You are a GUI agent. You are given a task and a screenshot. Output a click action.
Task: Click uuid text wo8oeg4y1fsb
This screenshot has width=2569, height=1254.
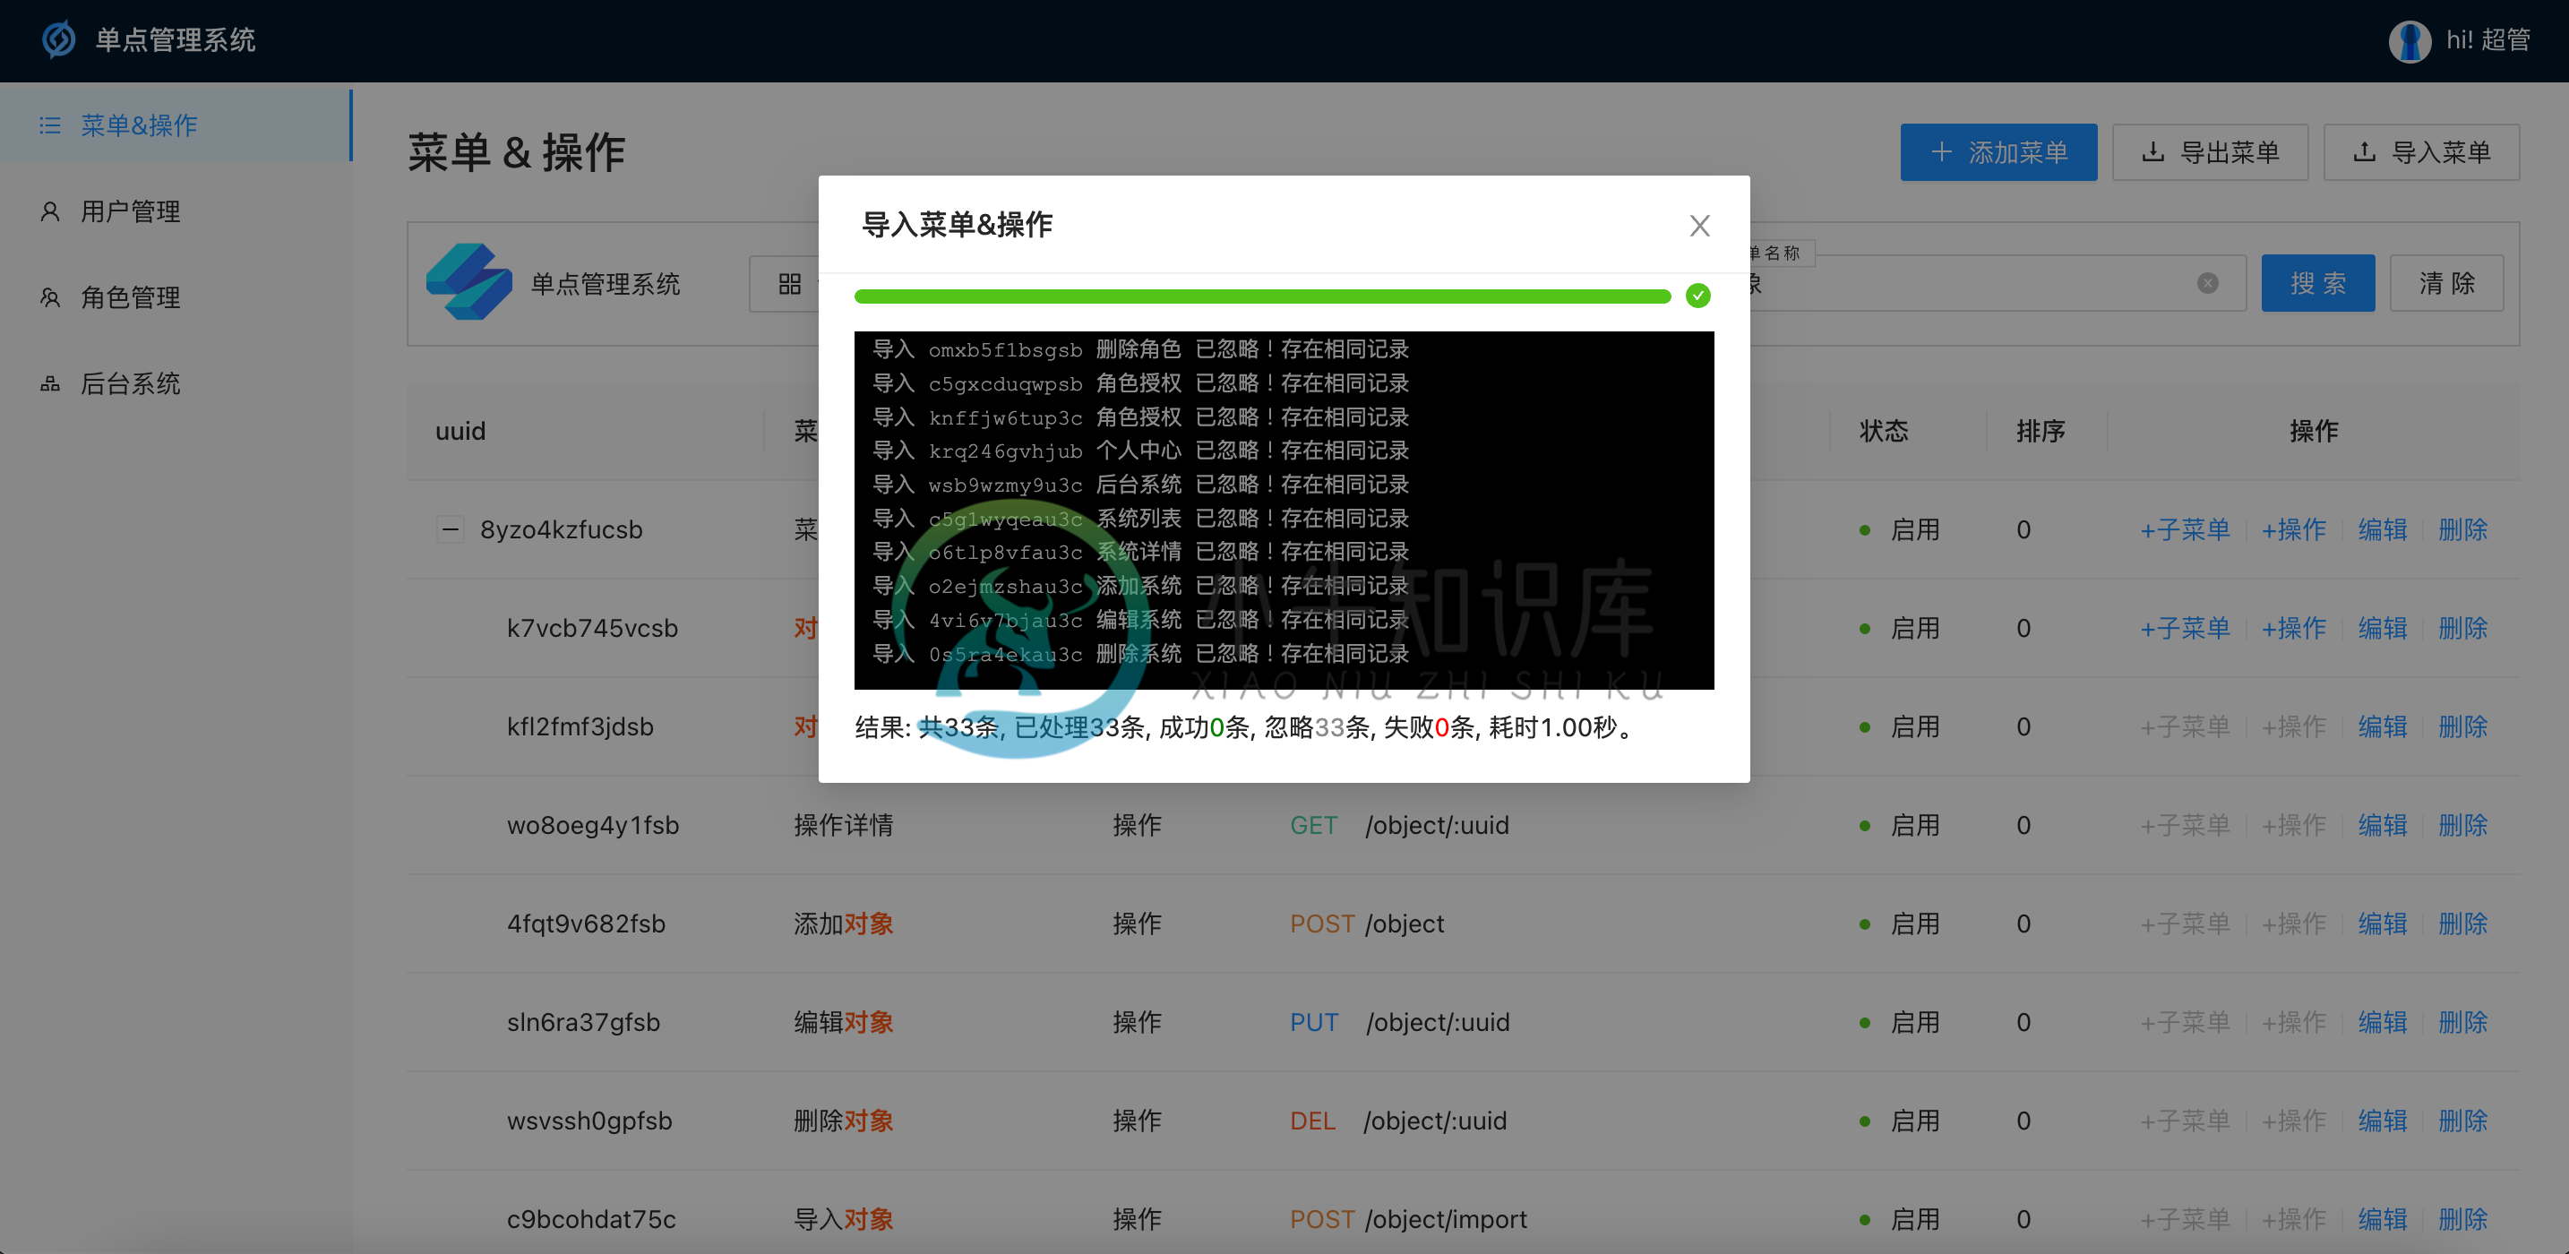[592, 826]
